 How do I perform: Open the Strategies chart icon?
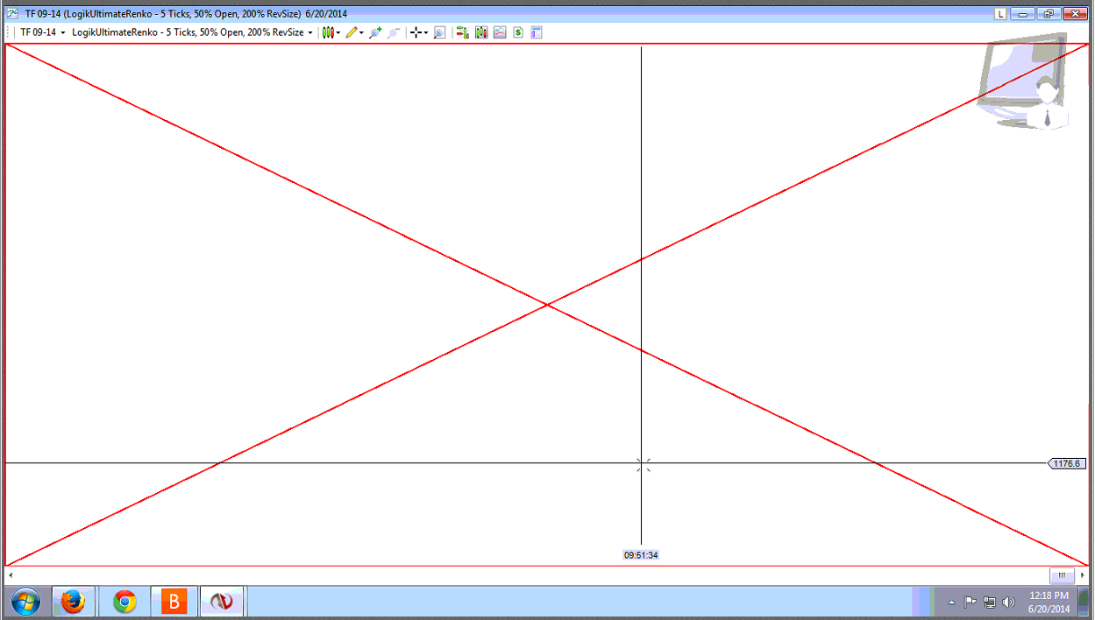(500, 32)
